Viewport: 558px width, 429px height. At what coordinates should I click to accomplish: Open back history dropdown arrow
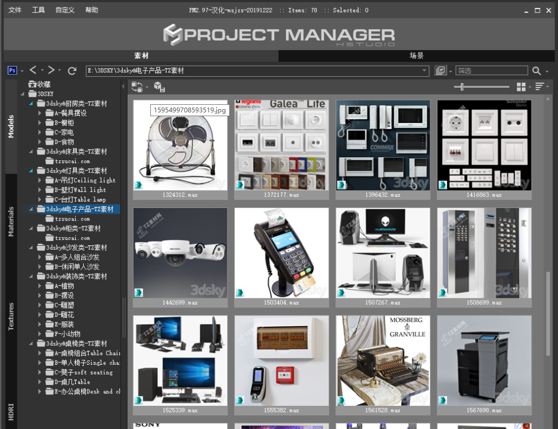click(x=42, y=70)
